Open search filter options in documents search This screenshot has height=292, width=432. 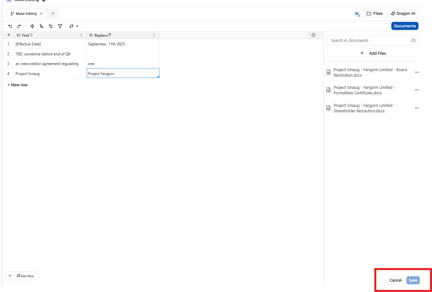413,40
